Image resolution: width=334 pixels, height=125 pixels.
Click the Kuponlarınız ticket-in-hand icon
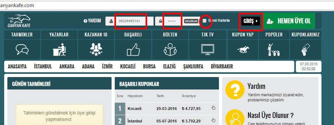[305, 50]
